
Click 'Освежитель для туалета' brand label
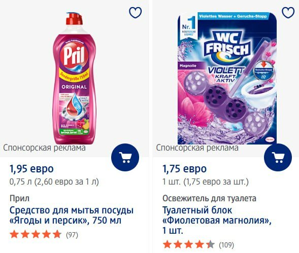(209, 198)
